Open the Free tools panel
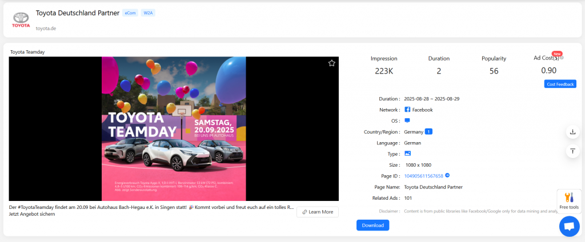This screenshot has height=242, width=585. 568,200
